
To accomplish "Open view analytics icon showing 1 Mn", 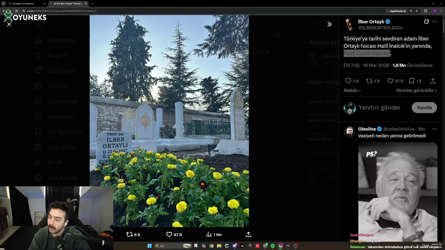I will point(209,235).
